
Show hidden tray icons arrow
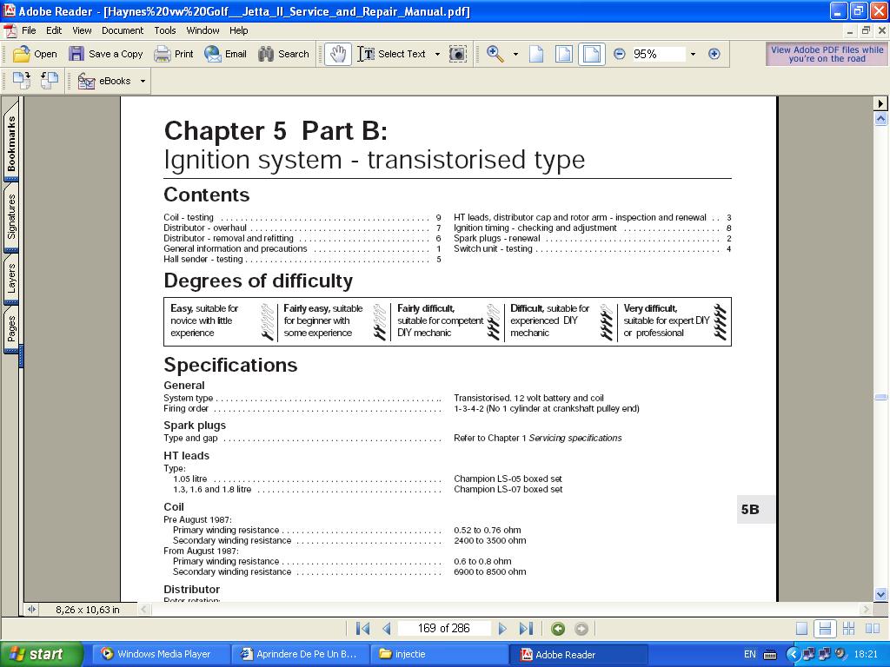pos(793,654)
